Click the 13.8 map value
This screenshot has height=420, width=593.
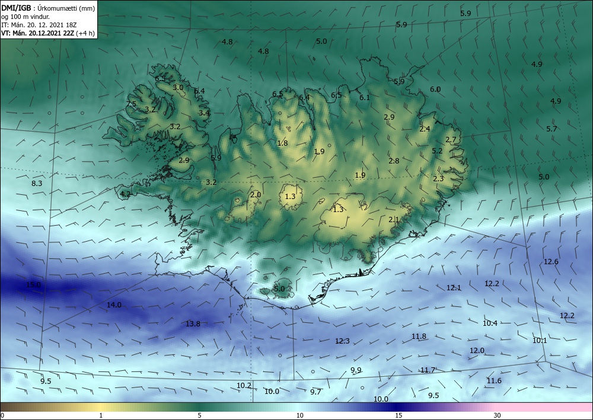coord(193,323)
